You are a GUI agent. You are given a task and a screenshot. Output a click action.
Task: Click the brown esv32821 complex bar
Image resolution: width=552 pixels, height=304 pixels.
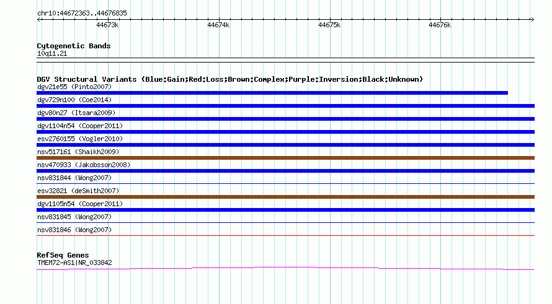tap(285, 197)
